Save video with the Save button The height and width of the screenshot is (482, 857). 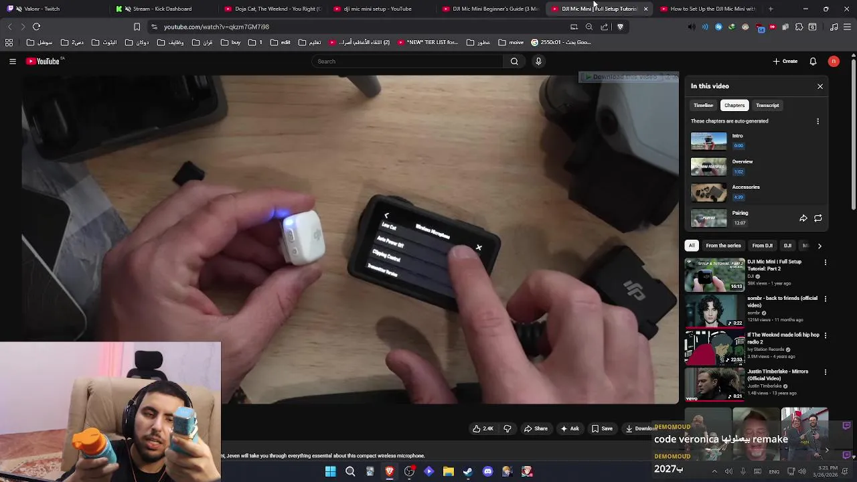601,428
